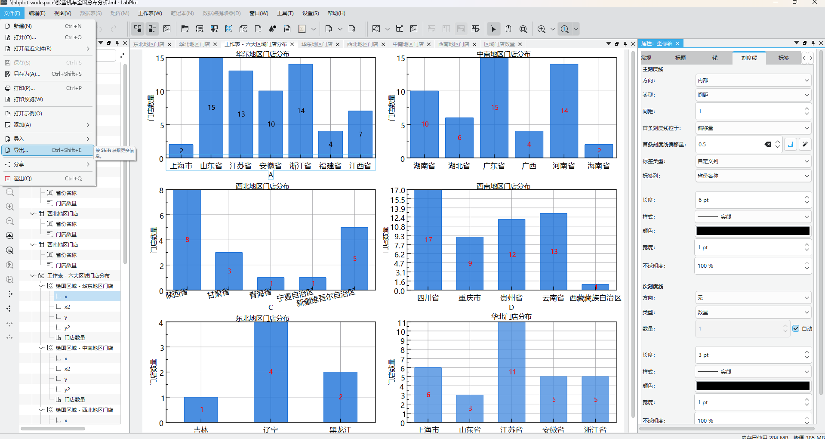Open the 首条刻度线位于 dropdown
Viewport: 825px width, 439px height.
click(x=753, y=128)
